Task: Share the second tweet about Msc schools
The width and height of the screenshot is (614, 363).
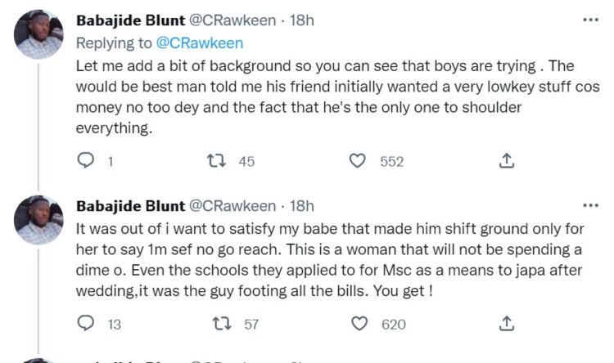Action: click(505, 324)
